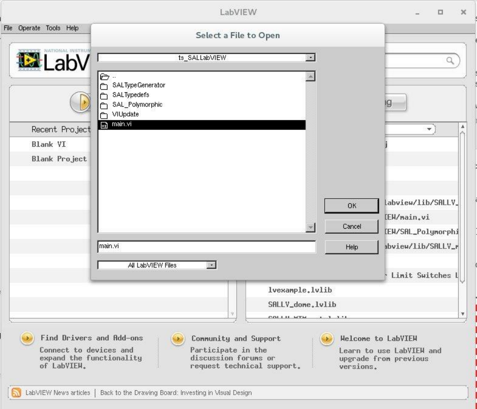Click Community and Support arrow icon
Viewport: 477px width, 409px height.
[178, 339]
